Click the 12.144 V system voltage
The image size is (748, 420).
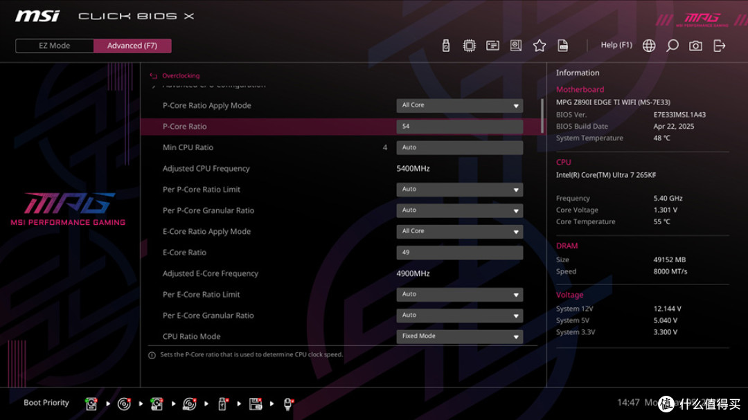point(668,309)
